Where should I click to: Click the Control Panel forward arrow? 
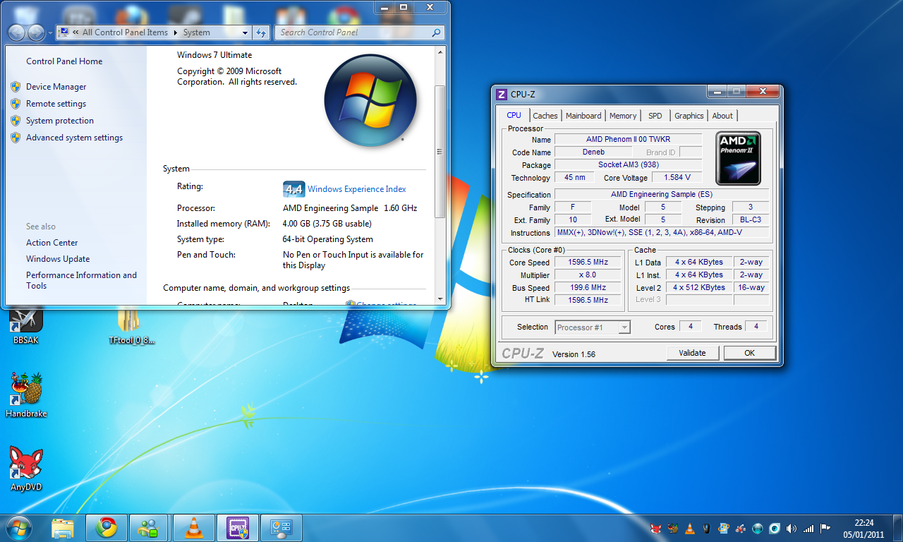point(35,32)
